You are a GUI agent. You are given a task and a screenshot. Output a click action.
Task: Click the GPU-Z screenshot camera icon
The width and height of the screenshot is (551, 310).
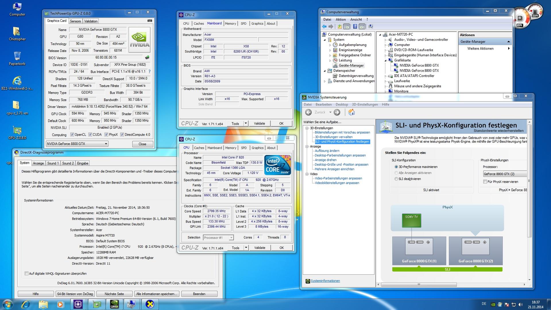tap(150, 21)
